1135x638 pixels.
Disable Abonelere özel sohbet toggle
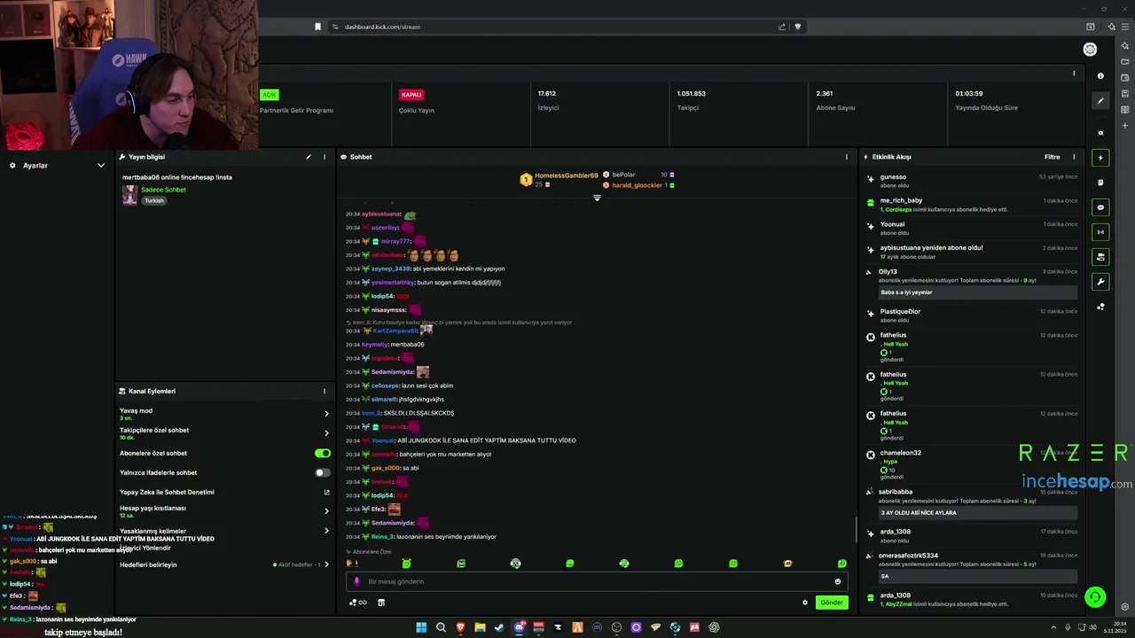click(323, 453)
